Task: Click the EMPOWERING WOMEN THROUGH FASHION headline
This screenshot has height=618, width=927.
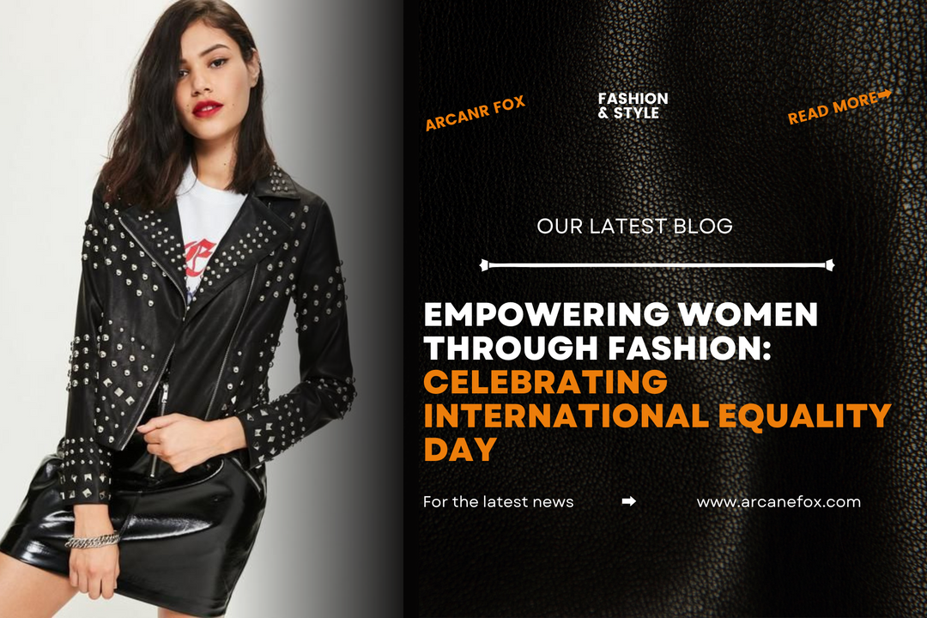Action: (x=621, y=331)
